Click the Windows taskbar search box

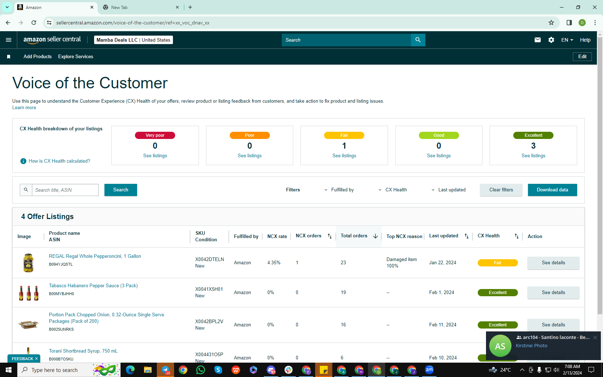pyautogui.click(x=69, y=370)
